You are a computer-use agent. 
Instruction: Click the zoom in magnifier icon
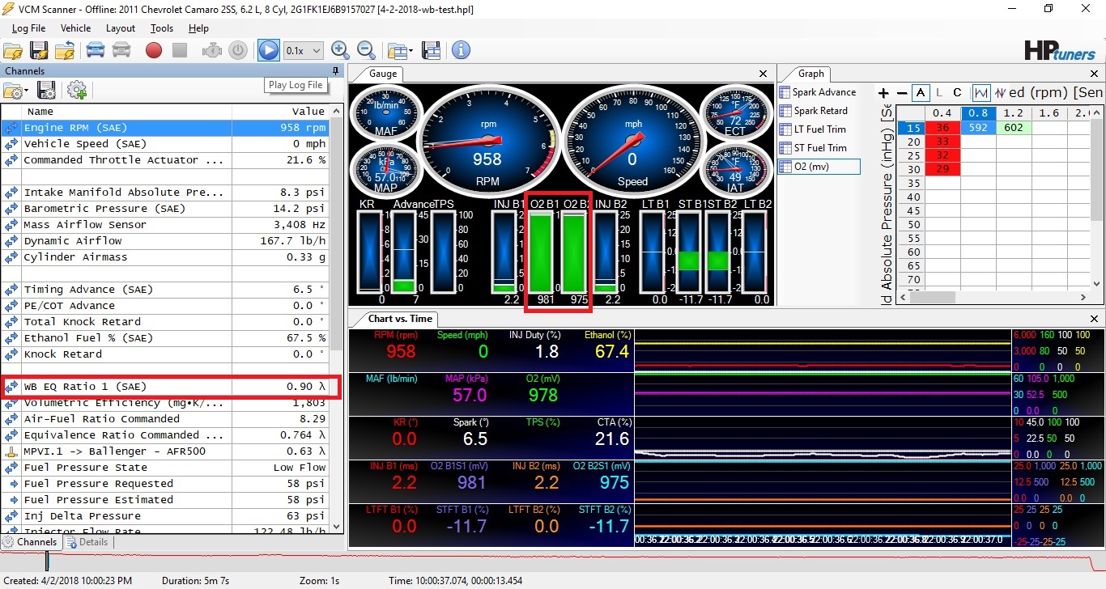(x=340, y=50)
